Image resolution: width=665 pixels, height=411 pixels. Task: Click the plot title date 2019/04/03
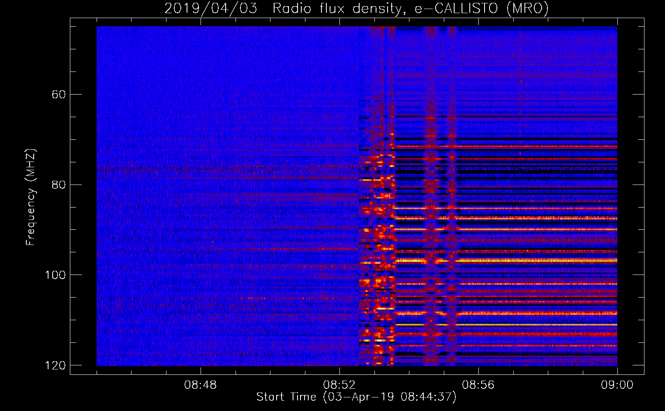tap(211, 9)
